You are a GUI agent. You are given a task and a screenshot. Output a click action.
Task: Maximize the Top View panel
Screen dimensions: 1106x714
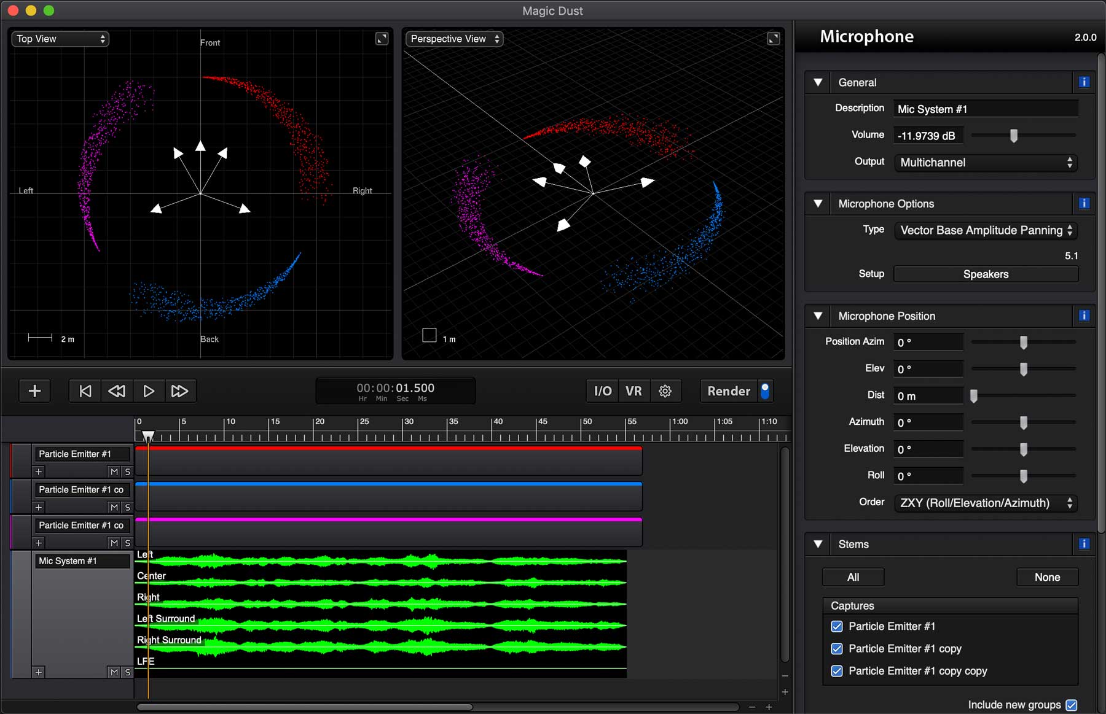[382, 39]
